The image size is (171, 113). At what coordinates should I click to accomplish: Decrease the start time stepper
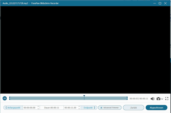[x=38, y=109]
